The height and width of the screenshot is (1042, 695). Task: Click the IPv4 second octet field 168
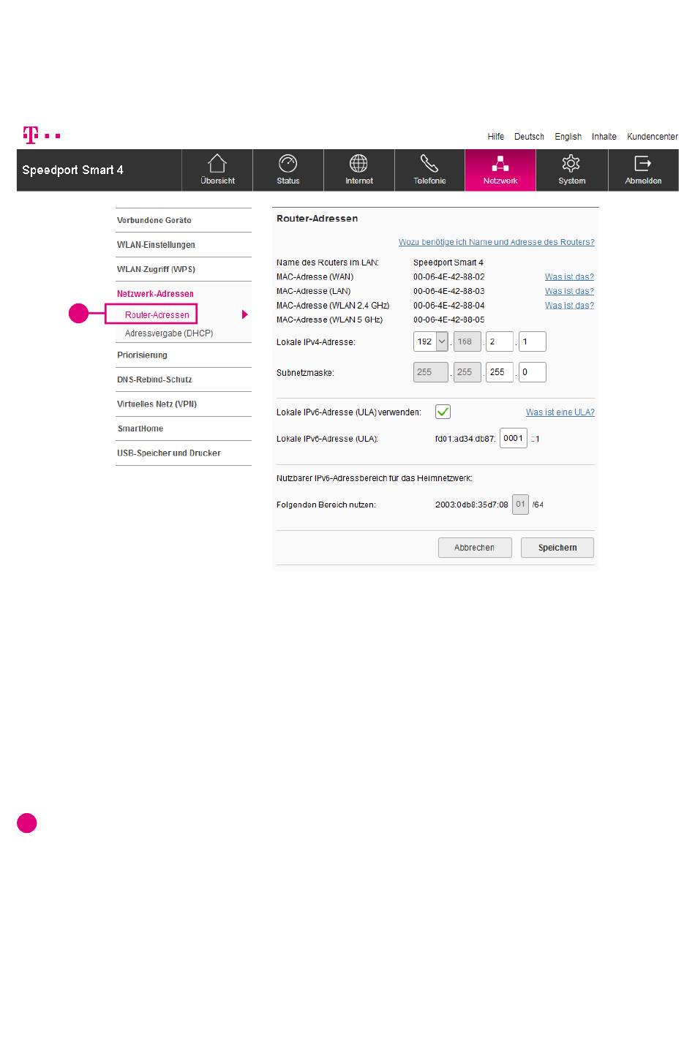point(467,341)
